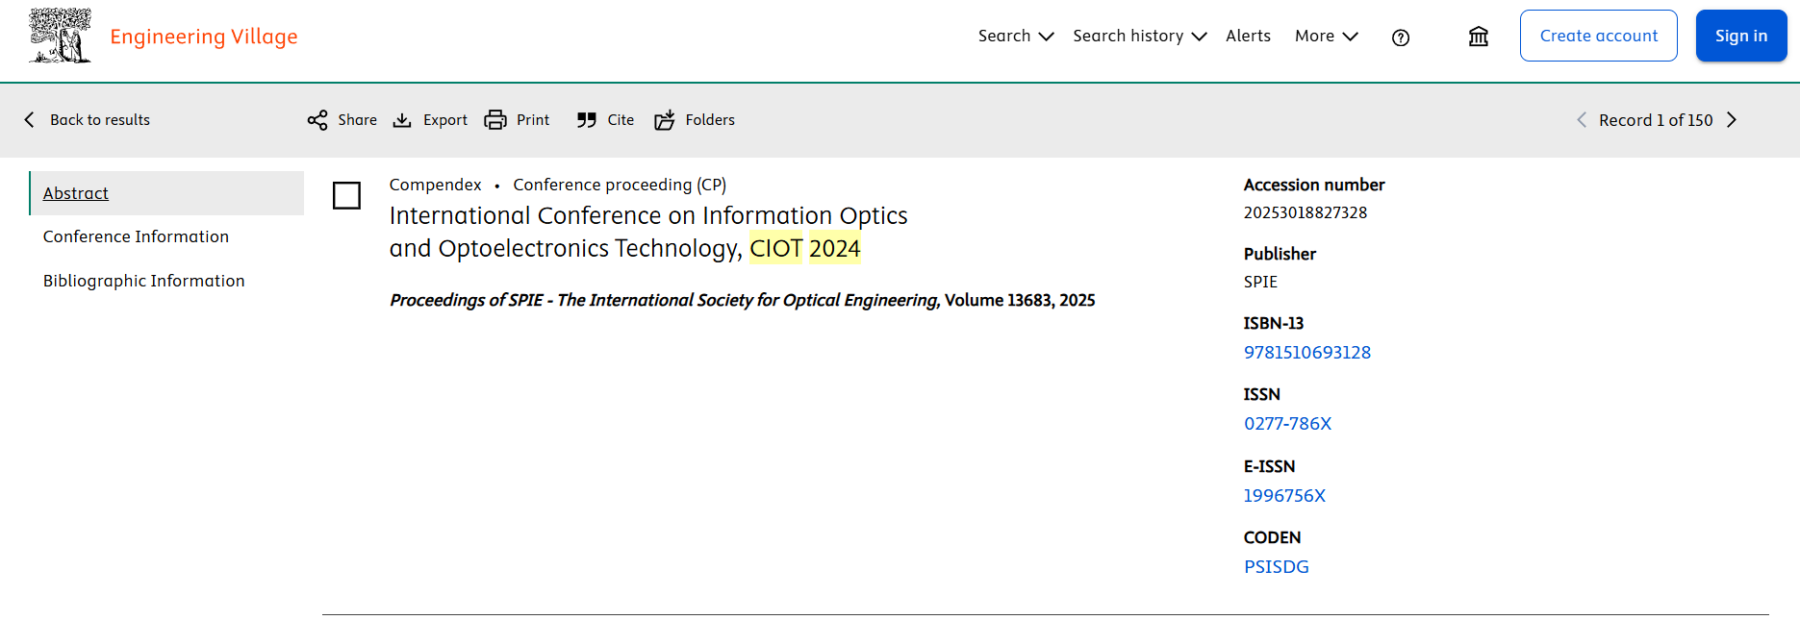The width and height of the screenshot is (1800, 620).
Task: Open Alerts in top navigation
Action: pyautogui.click(x=1248, y=37)
